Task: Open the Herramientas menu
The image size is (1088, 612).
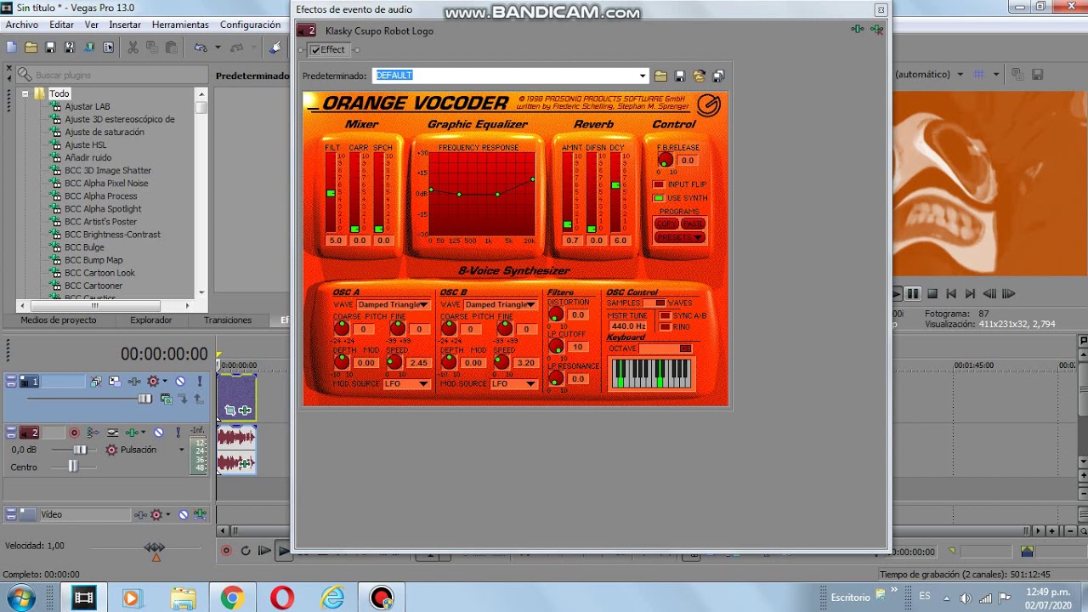Action: point(180,25)
